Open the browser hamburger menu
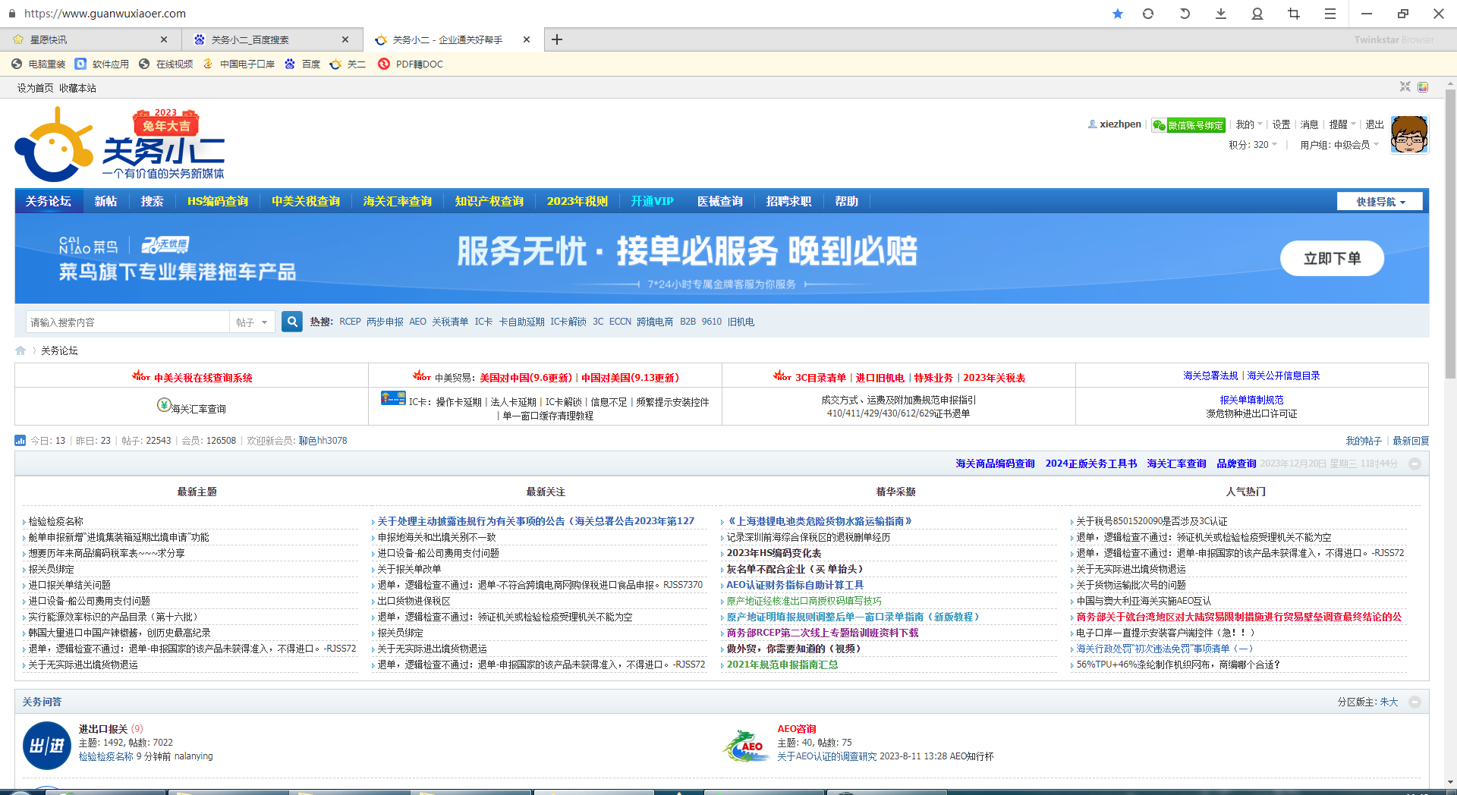 click(x=1330, y=14)
